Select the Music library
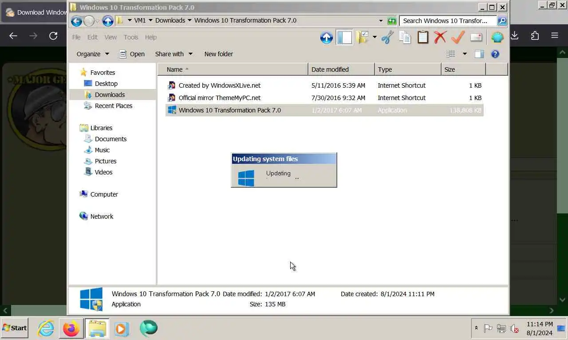568x340 pixels. pyautogui.click(x=102, y=150)
